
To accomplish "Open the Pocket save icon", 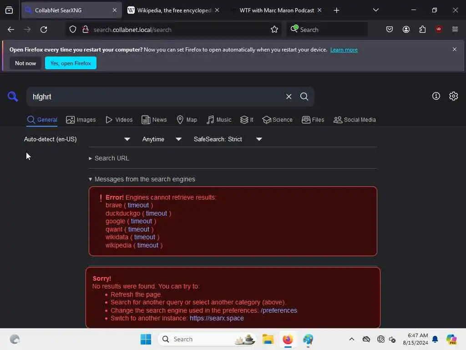I will pyautogui.click(x=390, y=30).
